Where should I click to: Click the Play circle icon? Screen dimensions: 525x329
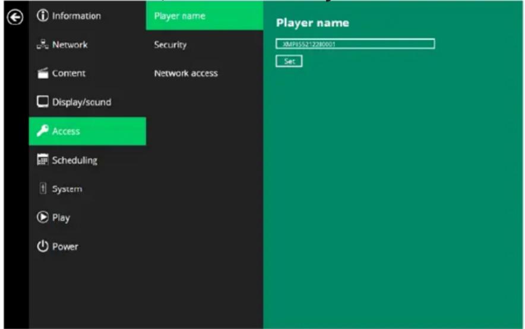pos(43,217)
